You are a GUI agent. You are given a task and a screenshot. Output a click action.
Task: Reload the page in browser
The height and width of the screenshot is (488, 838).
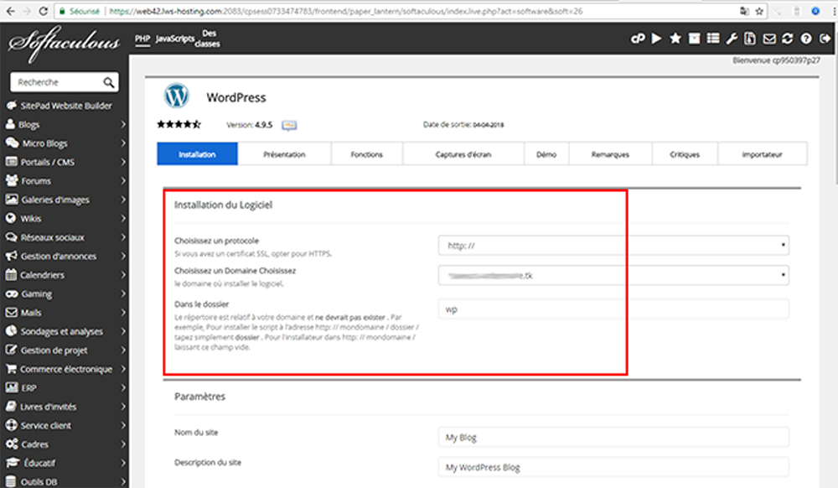[x=44, y=11]
